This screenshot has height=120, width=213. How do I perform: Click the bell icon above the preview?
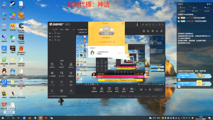pos(157,31)
